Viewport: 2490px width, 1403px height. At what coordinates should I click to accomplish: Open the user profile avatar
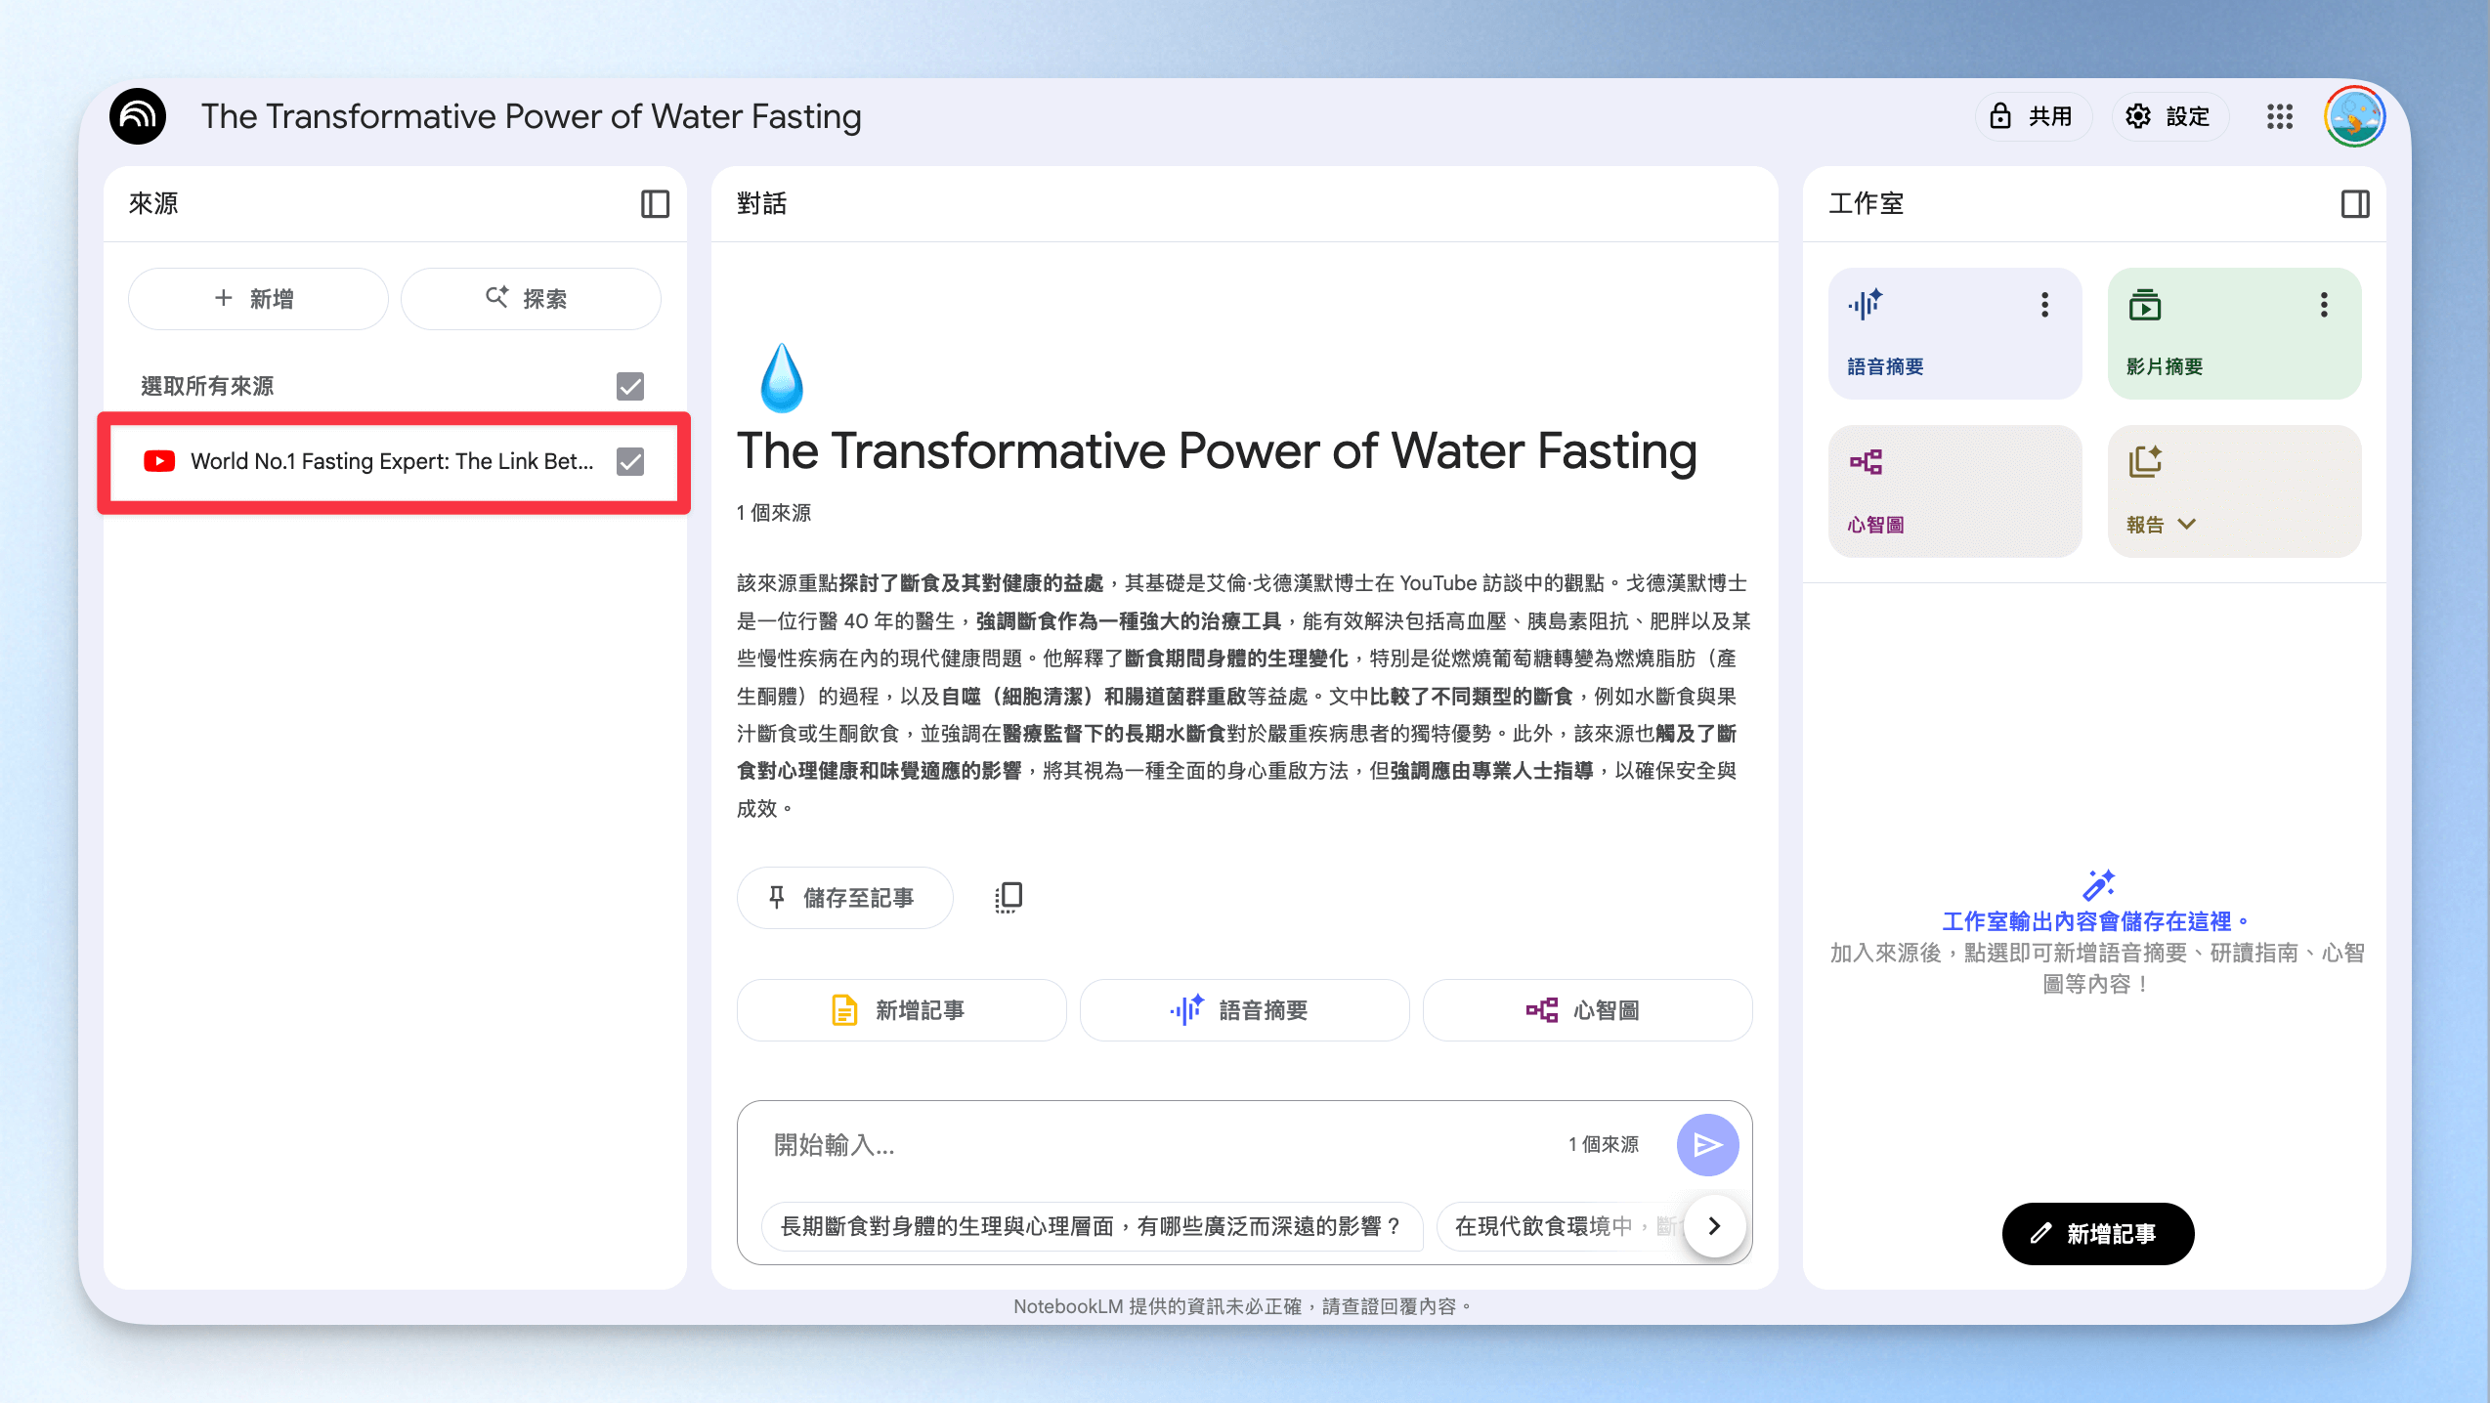click(x=2355, y=116)
